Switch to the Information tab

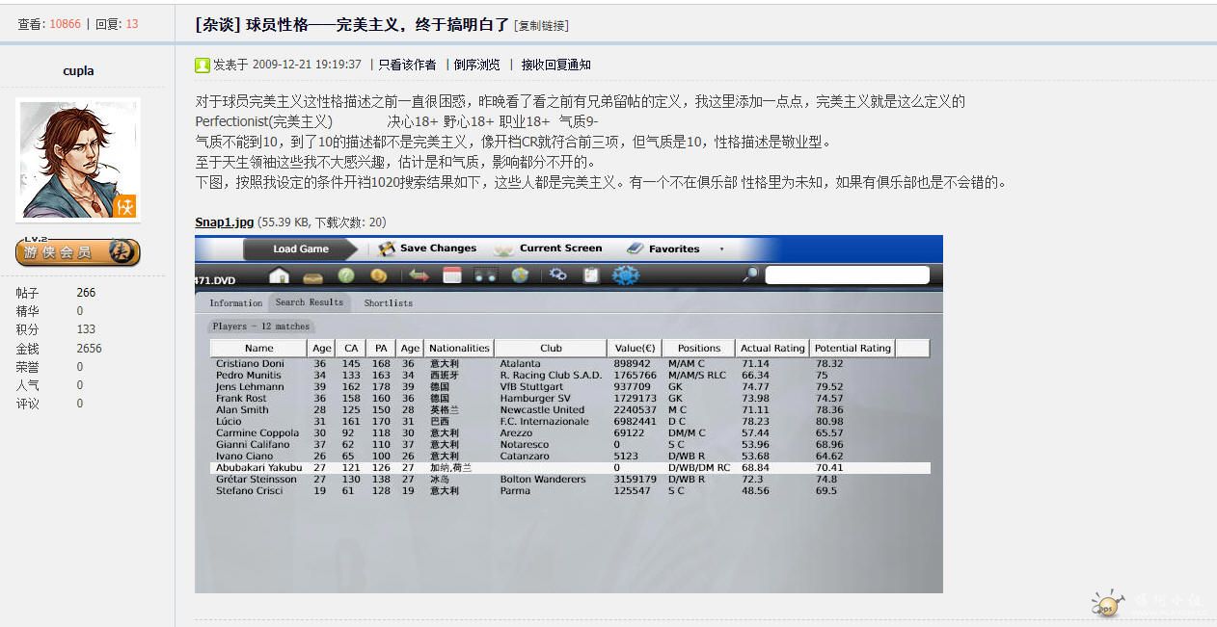click(235, 302)
